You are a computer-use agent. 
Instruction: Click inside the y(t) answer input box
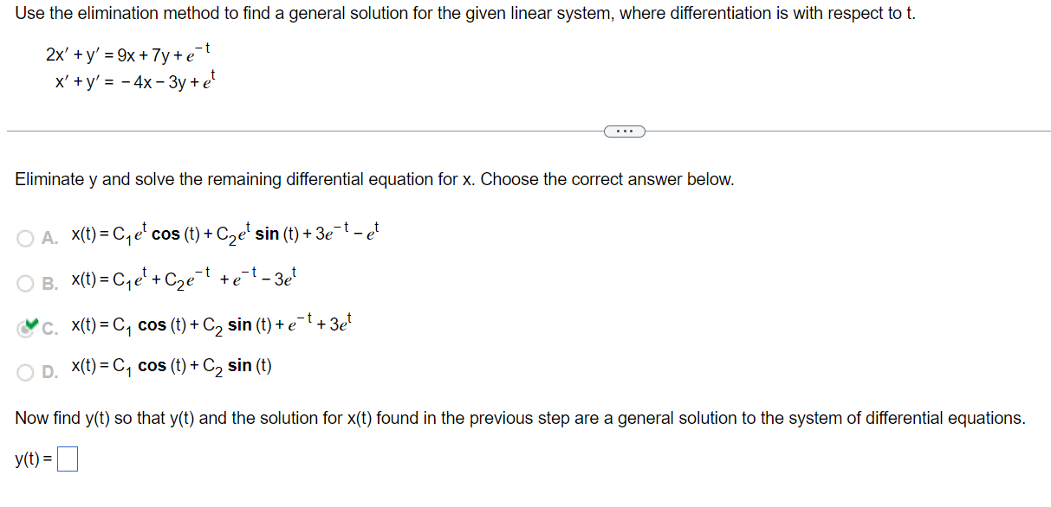pyautogui.click(x=67, y=458)
